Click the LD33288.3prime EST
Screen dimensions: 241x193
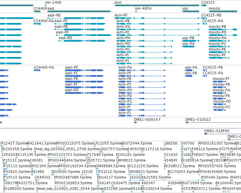(103, 192)
